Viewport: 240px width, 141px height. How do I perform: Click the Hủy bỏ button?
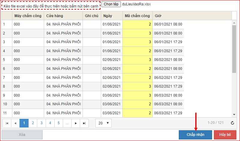pos(225,135)
